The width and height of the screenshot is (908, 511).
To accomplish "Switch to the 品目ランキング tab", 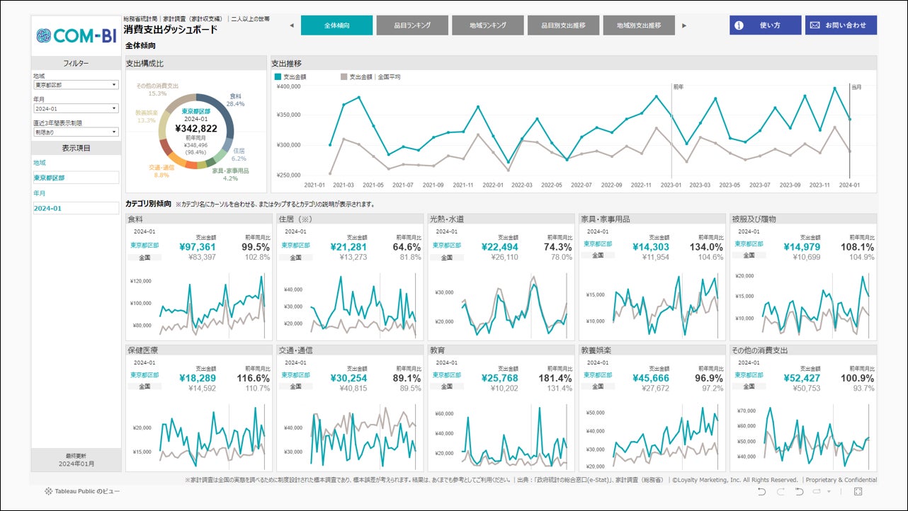I will 414,25.
